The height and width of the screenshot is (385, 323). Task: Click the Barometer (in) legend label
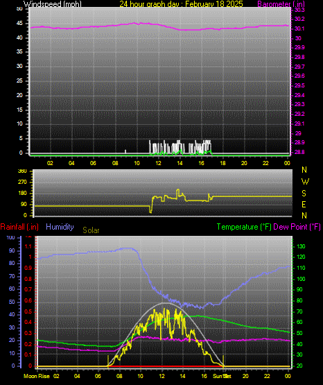tap(281, 4)
